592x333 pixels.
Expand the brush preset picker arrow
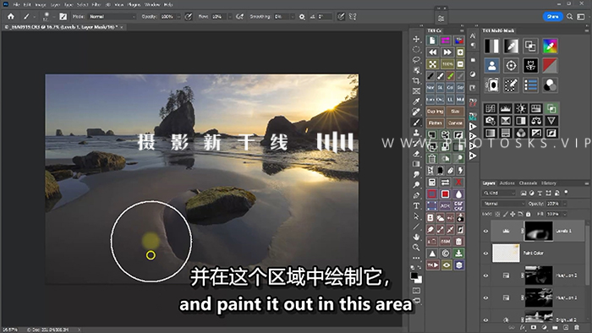(x=54, y=17)
